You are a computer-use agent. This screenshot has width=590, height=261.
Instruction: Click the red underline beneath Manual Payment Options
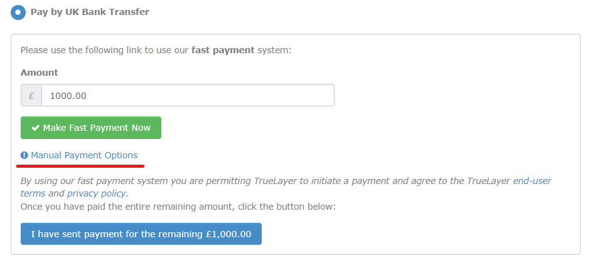coord(80,166)
